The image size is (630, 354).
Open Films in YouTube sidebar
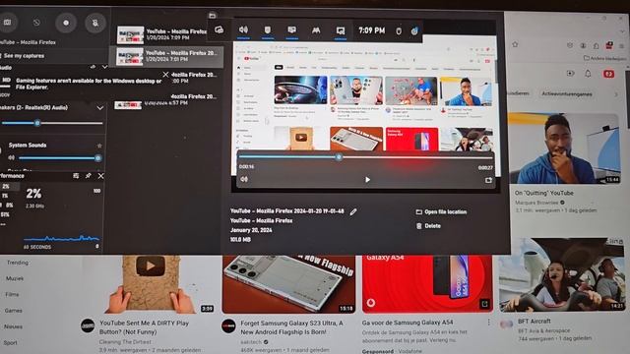(x=12, y=295)
